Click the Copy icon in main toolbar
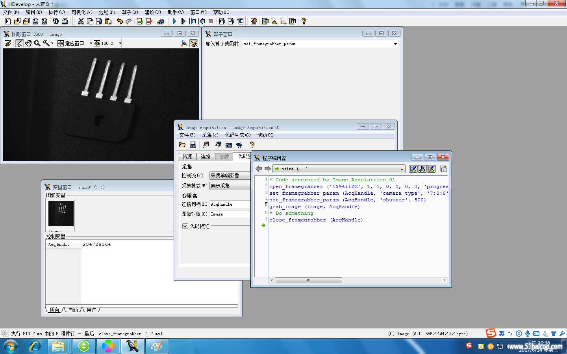 pos(90,21)
